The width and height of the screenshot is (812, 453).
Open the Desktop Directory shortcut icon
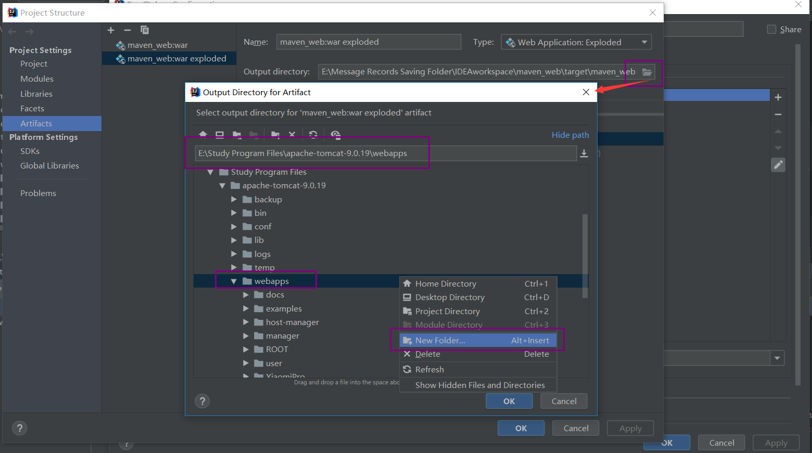point(220,134)
